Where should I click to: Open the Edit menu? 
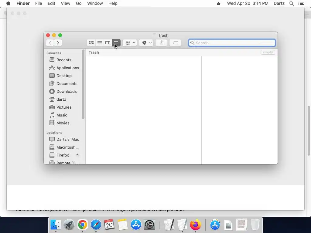[x=51, y=3]
